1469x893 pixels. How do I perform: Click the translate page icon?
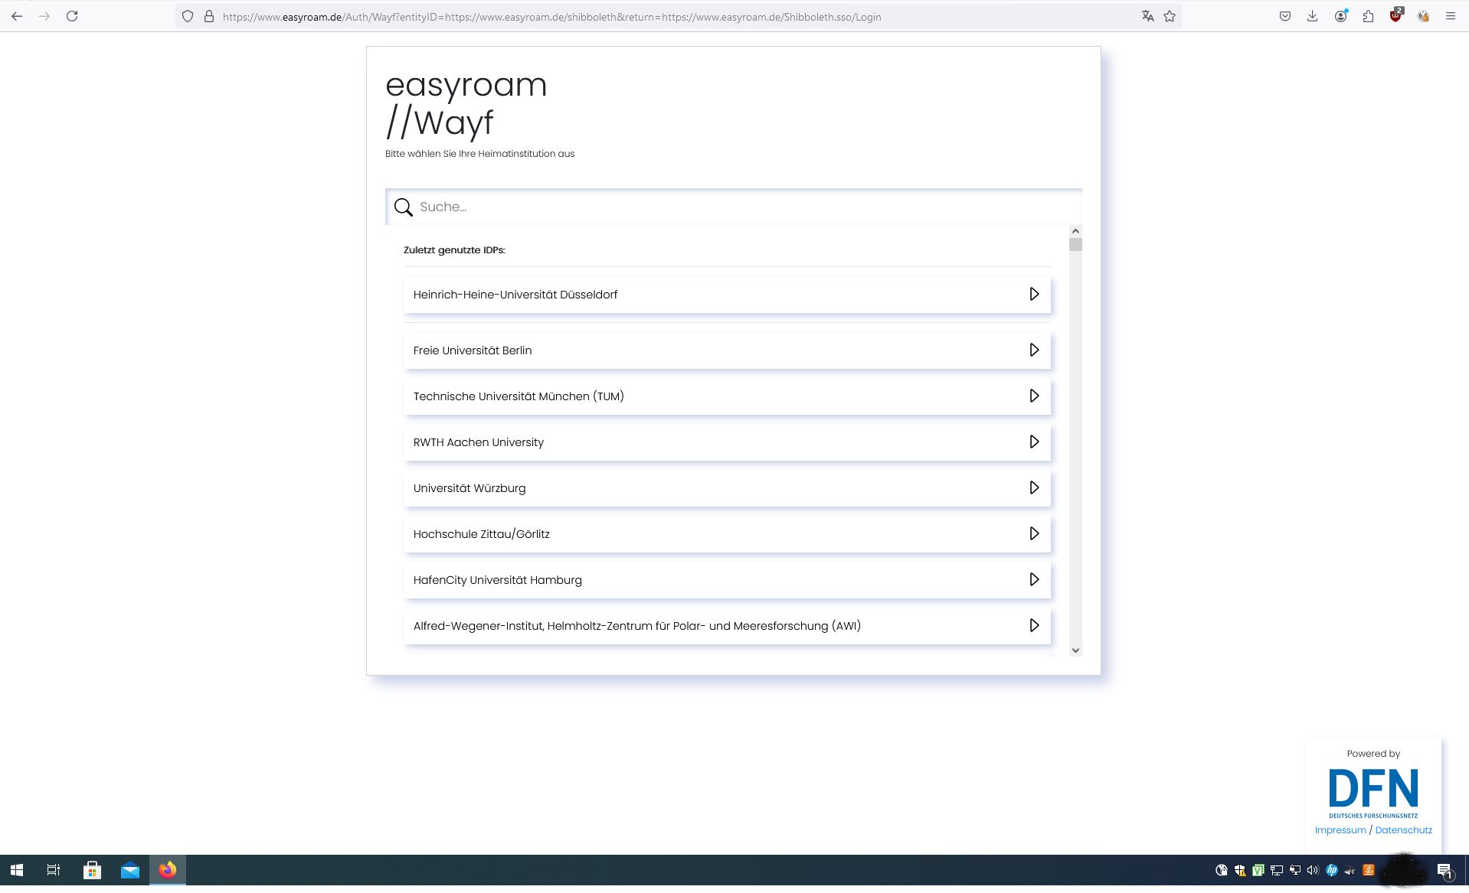pos(1147,16)
